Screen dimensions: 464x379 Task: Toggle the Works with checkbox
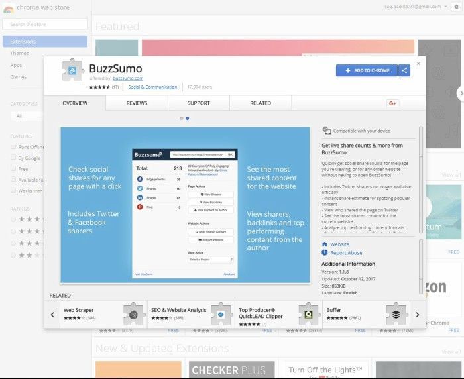pos(13,190)
